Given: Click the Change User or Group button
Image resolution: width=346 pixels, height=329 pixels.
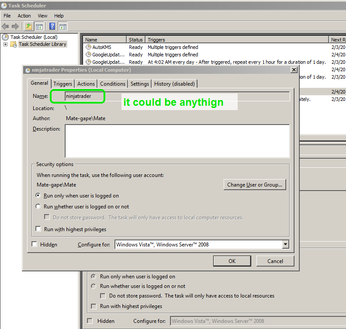Looking at the screenshot, I should pos(255,185).
